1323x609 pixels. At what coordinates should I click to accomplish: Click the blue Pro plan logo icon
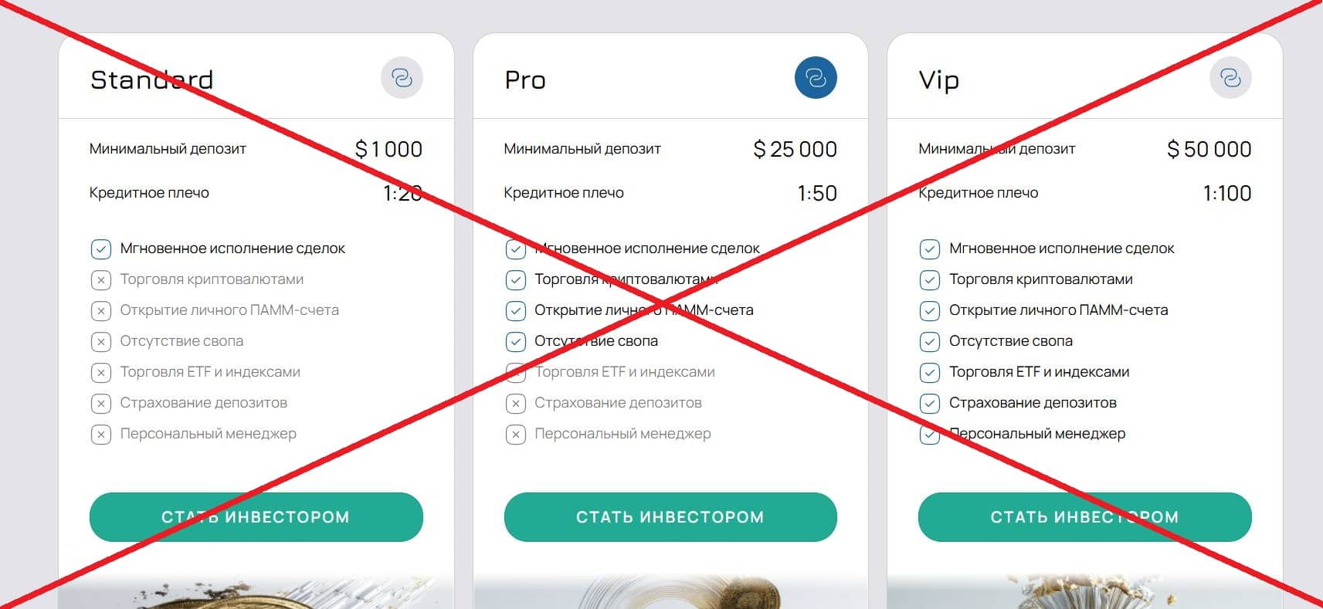(x=816, y=78)
